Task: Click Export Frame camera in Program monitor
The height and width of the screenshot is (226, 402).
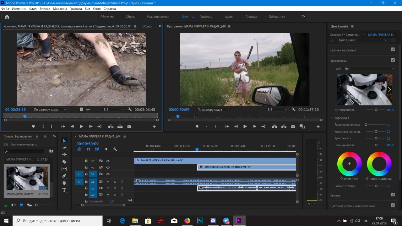Action: 293,126
